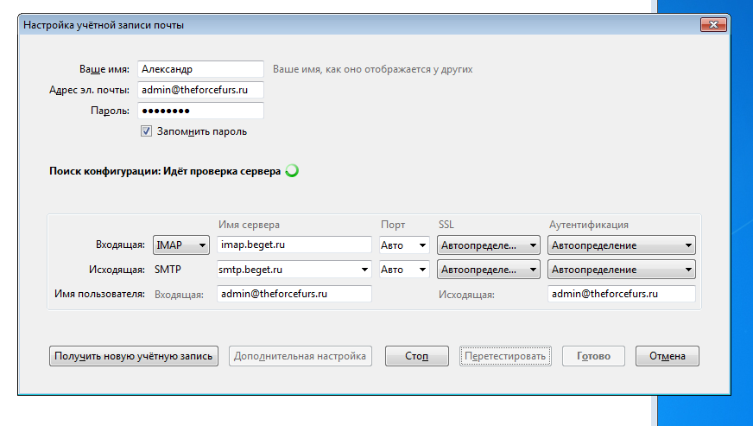753x426 pixels.
Task: Open the outgoing authentication dropdown
Action: [x=622, y=270]
